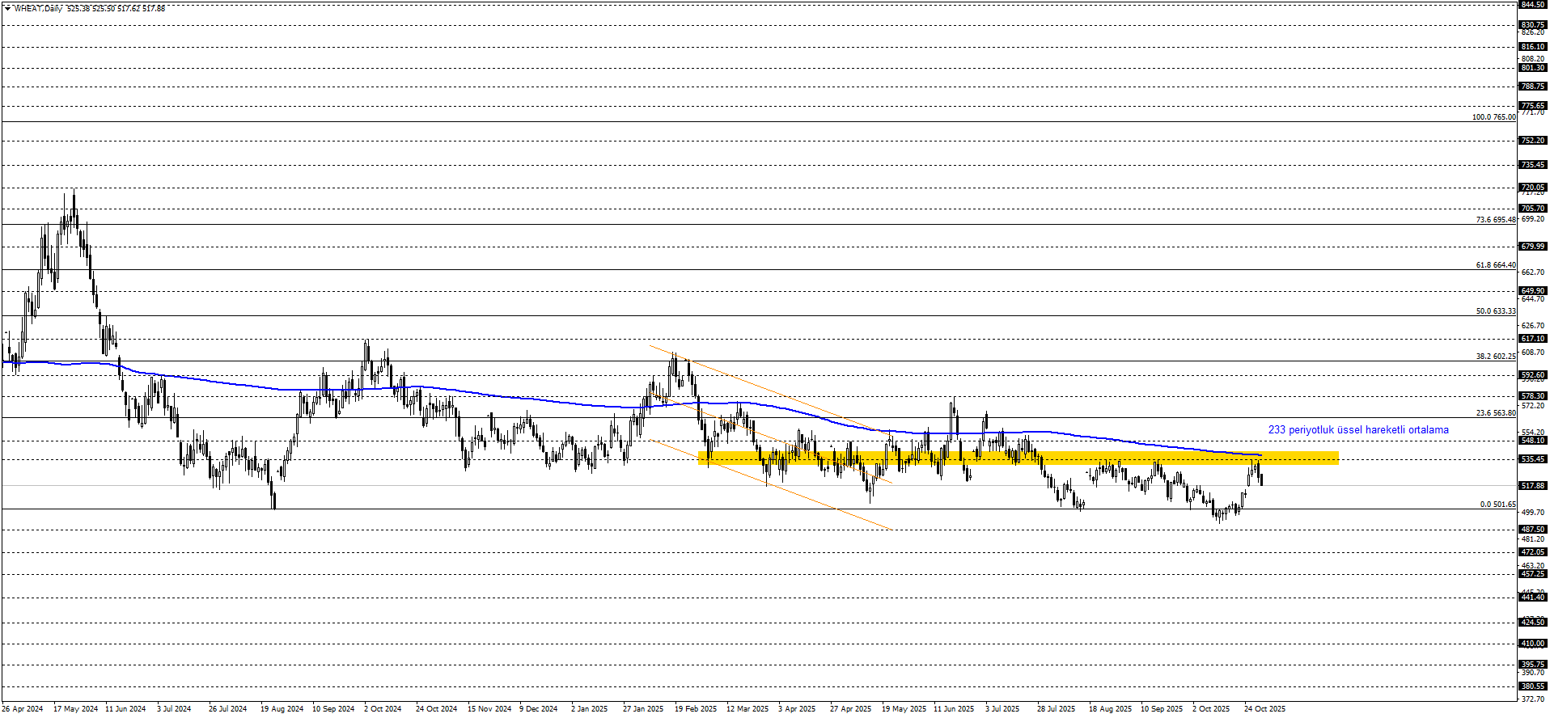Click the 380.55 price level marker
Image resolution: width=1550 pixels, height=718 pixels.
point(1533,686)
